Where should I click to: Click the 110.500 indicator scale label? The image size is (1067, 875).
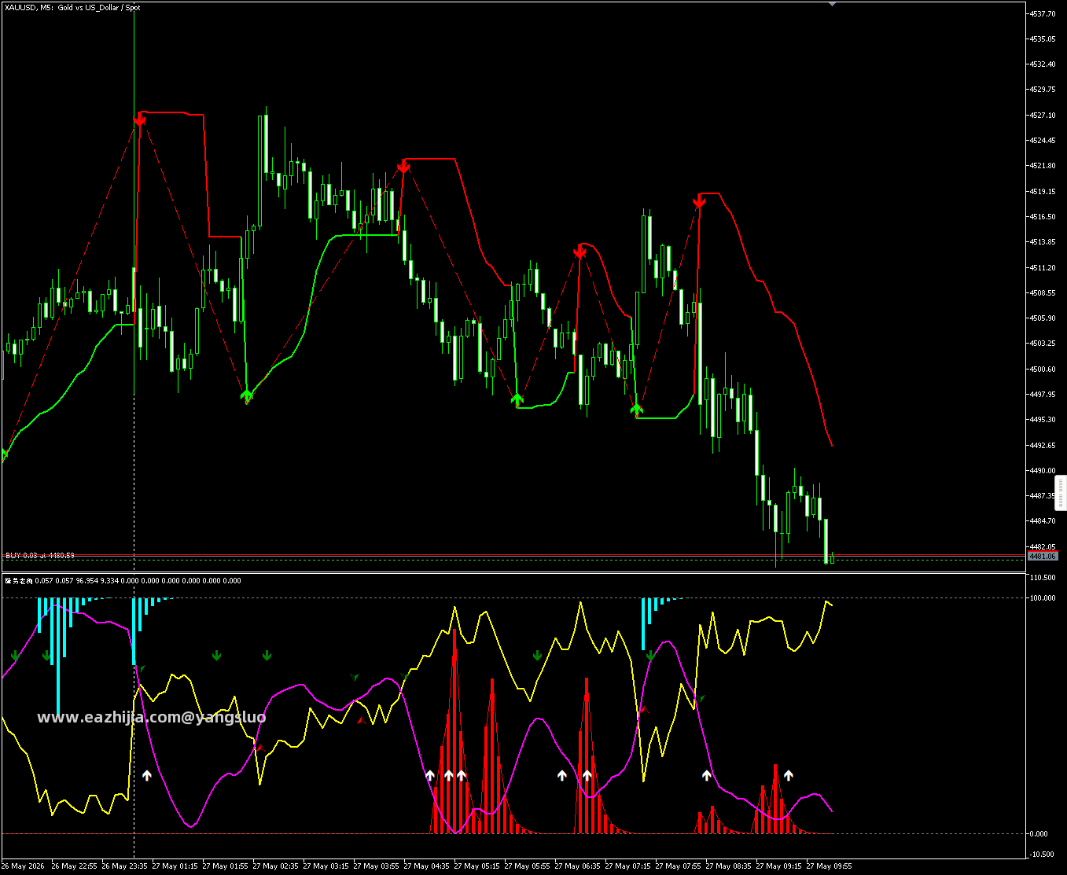pyautogui.click(x=1042, y=577)
